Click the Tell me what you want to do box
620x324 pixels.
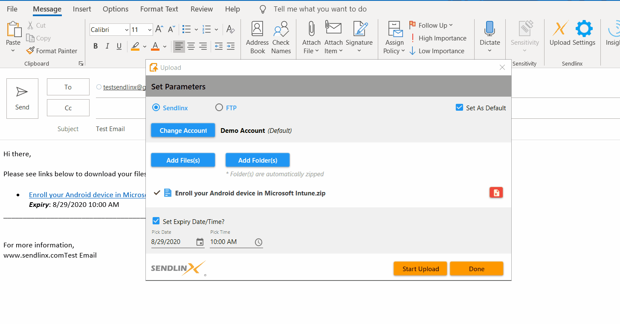coord(320,9)
